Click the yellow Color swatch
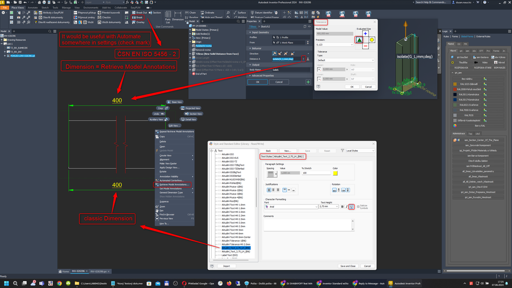512x288 pixels. [x=335, y=173]
